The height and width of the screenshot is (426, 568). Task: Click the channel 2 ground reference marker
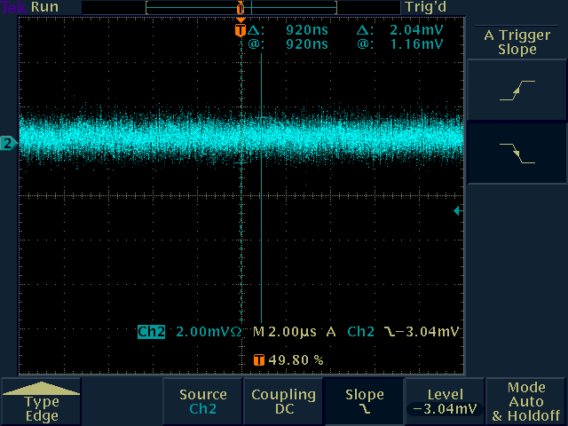click(8, 144)
